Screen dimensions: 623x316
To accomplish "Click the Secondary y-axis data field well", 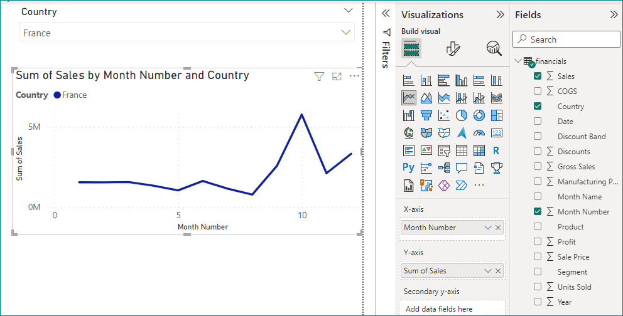I will point(452,308).
